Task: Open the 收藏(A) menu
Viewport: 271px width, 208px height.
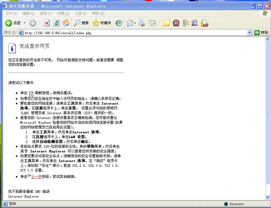Action: (63, 13)
